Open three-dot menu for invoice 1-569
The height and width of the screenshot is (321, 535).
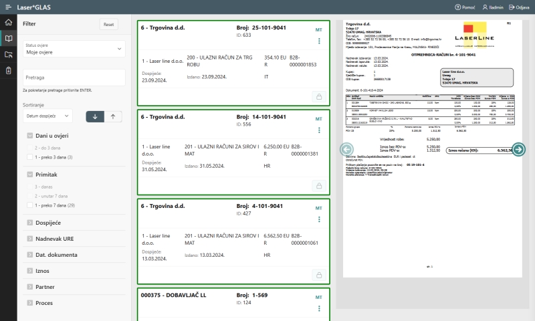click(319, 308)
